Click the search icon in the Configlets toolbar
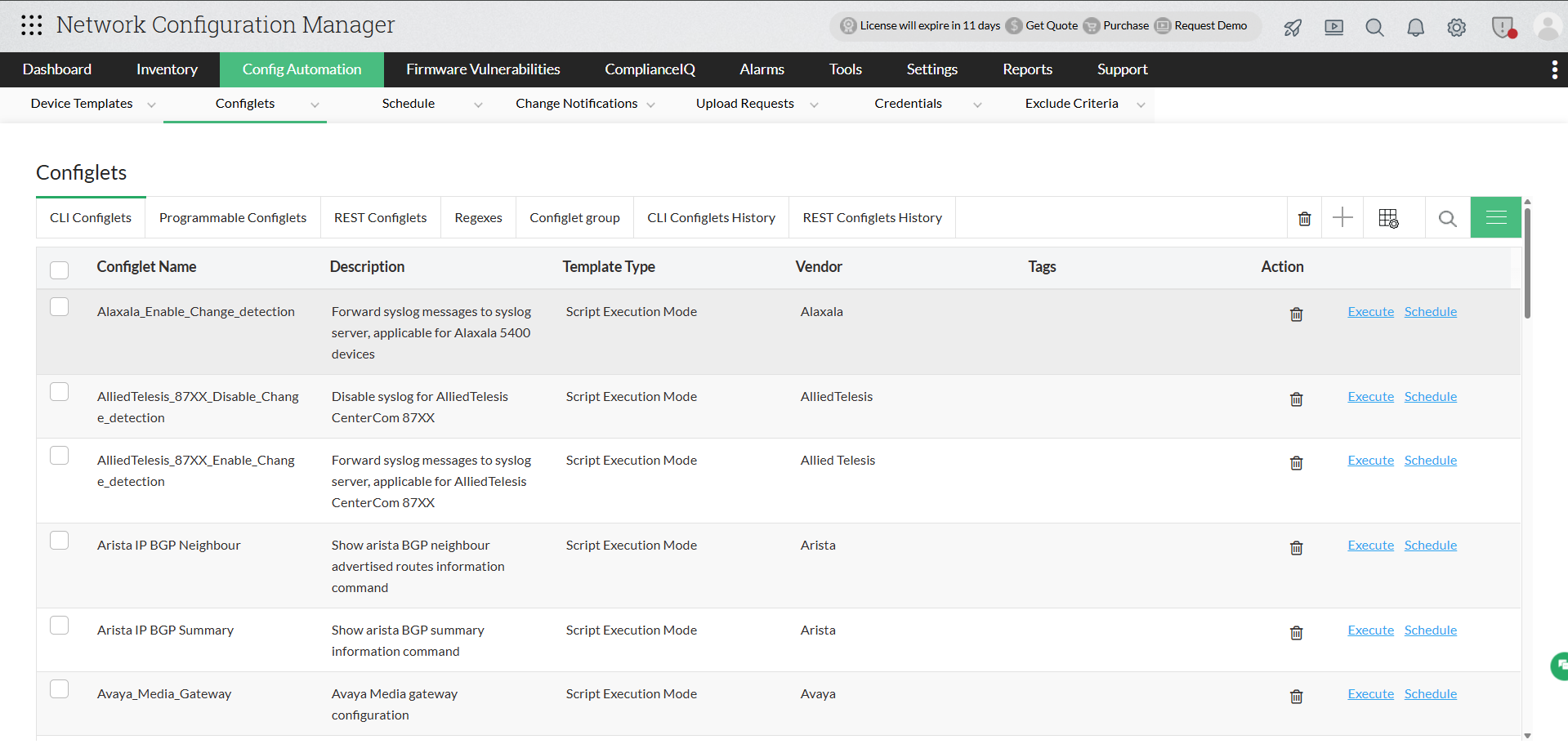 pos(1447,219)
